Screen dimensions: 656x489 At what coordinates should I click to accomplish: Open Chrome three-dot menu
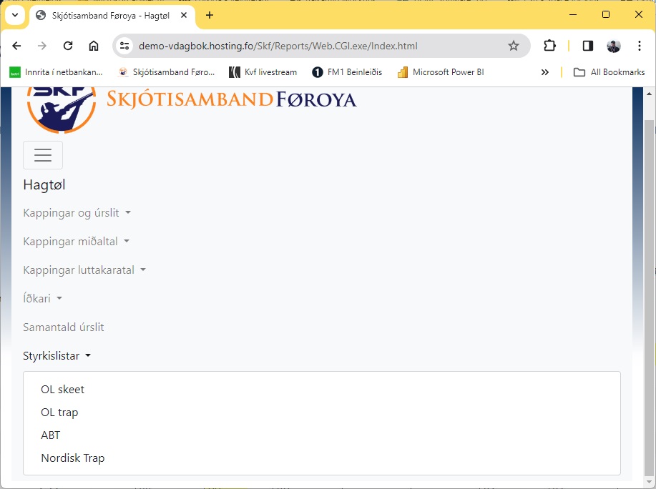click(x=640, y=46)
